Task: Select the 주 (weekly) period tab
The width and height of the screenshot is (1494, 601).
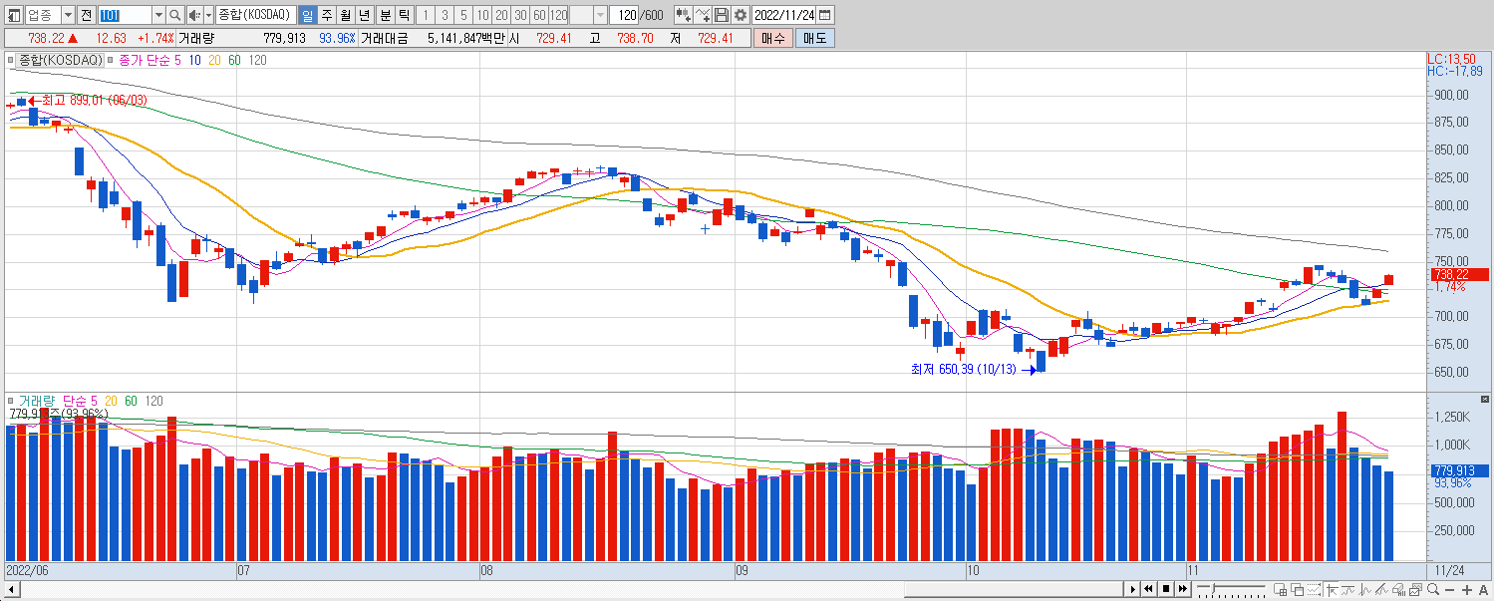Action: (327, 15)
